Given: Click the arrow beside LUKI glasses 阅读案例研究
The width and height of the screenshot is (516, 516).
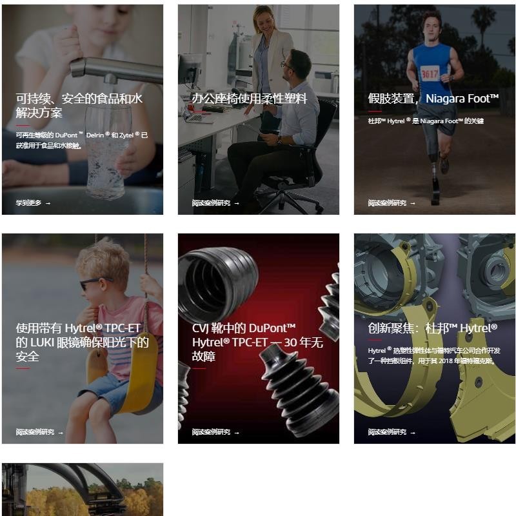Looking at the screenshot, I should [61, 433].
